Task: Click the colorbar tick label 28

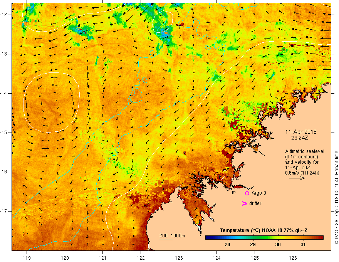Action: 227,245
